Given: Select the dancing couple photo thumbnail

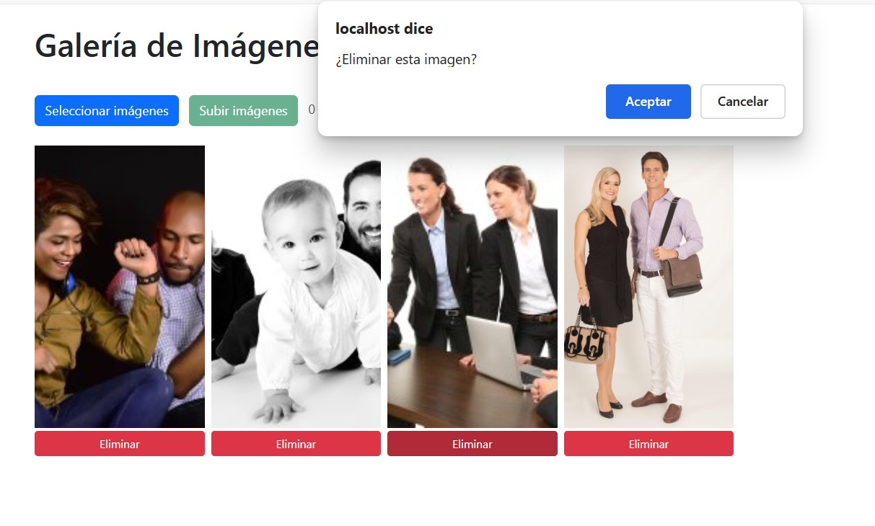Looking at the screenshot, I should [x=120, y=287].
